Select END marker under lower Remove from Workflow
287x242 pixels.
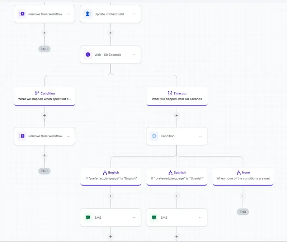pos(44,171)
